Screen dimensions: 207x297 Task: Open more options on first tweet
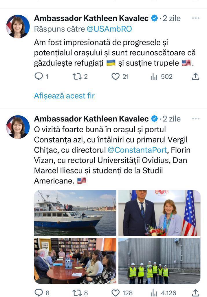click(196, 18)
